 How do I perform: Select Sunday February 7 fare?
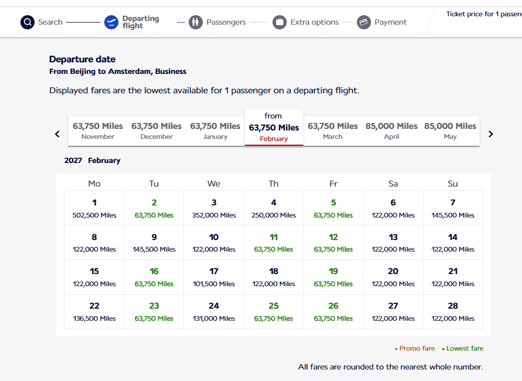(453, 208)
